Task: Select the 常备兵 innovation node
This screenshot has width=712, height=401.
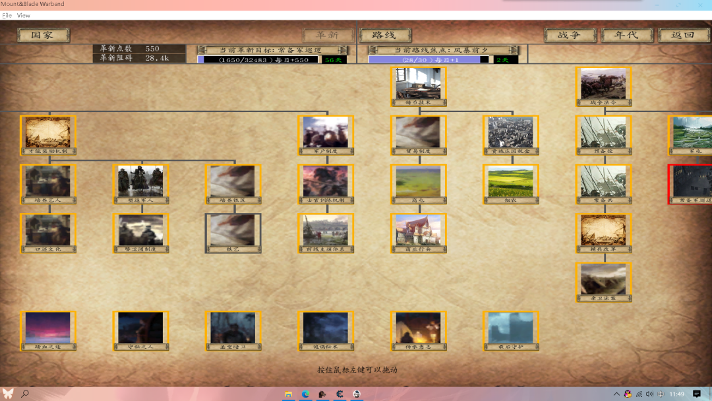Action: [603, 185]
